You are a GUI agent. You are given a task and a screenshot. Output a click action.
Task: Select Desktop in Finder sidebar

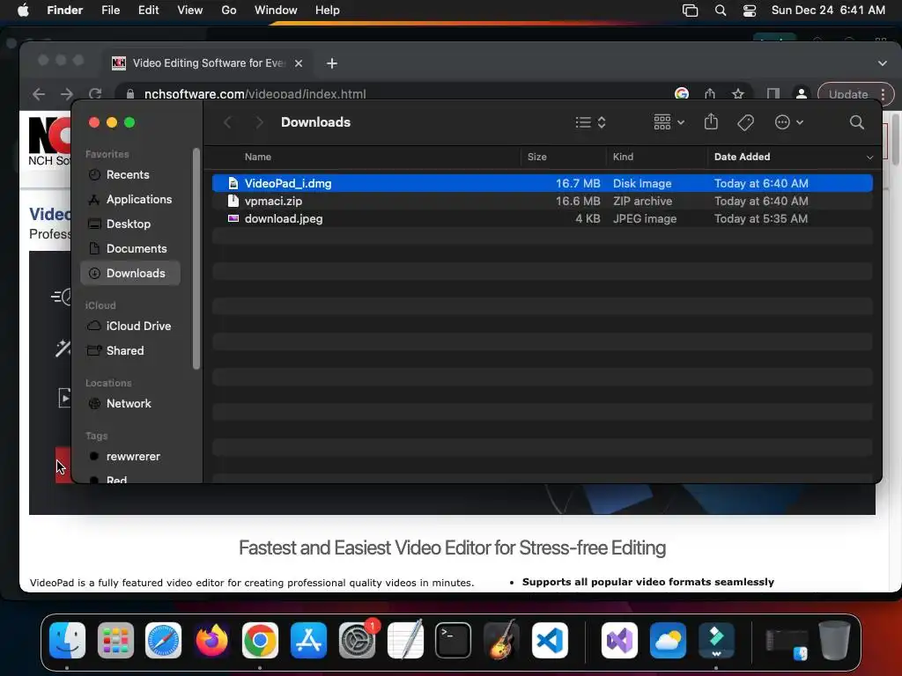(130, 224)
